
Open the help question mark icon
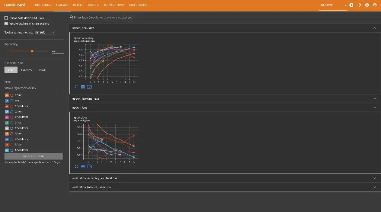[375, 5]
